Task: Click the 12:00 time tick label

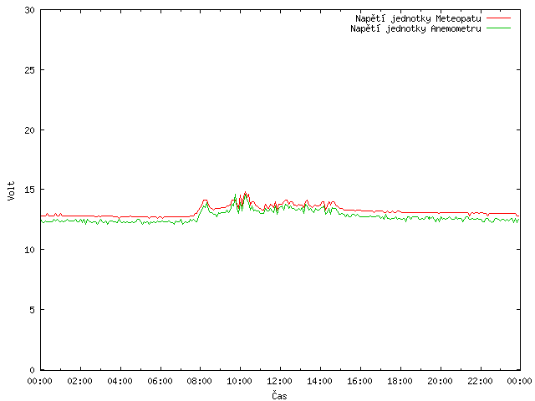Action: [280, 381]
